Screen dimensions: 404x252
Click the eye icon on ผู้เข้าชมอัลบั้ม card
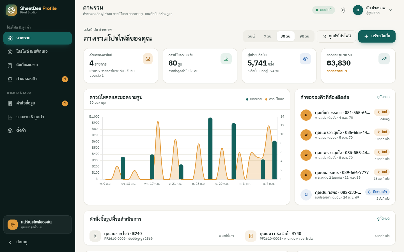(305, 59)
